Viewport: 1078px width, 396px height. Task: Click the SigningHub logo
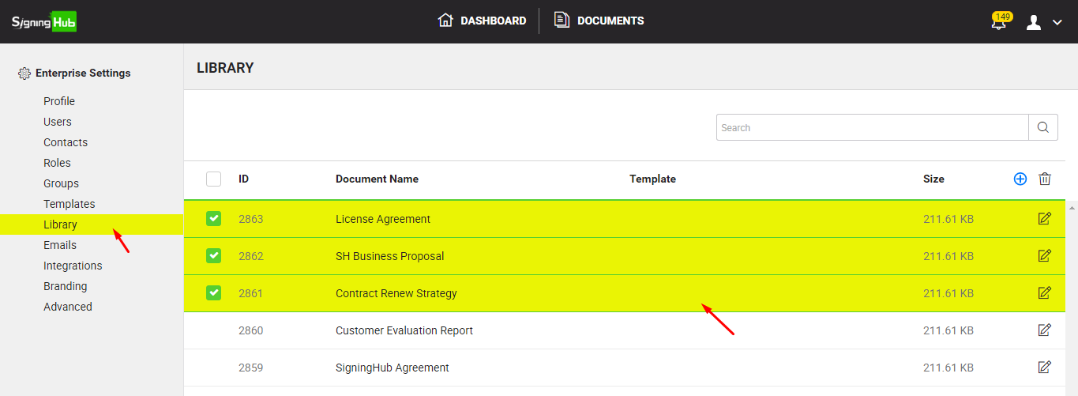pyautogui.click(x=44, y=21)
